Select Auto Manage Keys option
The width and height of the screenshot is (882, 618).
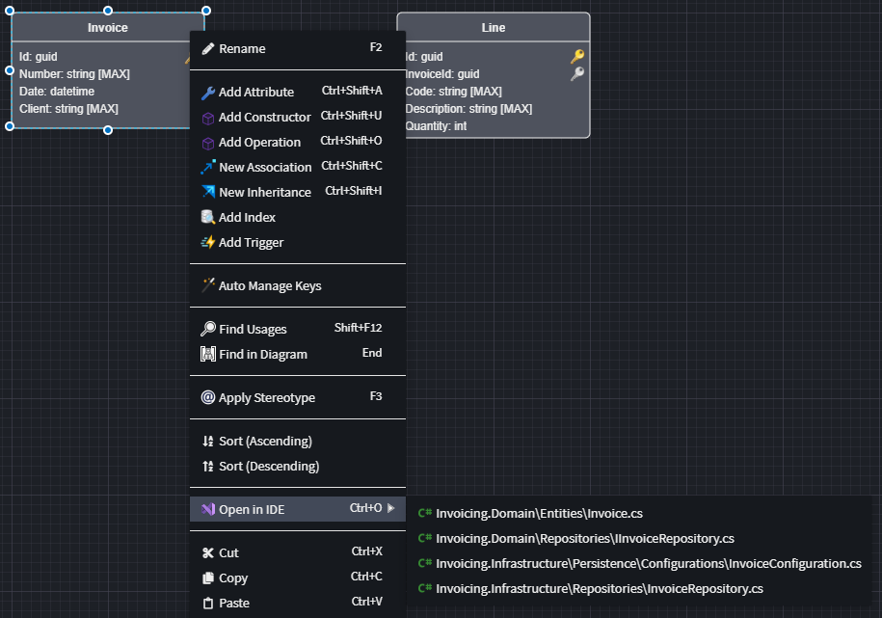tap(298, 286)
